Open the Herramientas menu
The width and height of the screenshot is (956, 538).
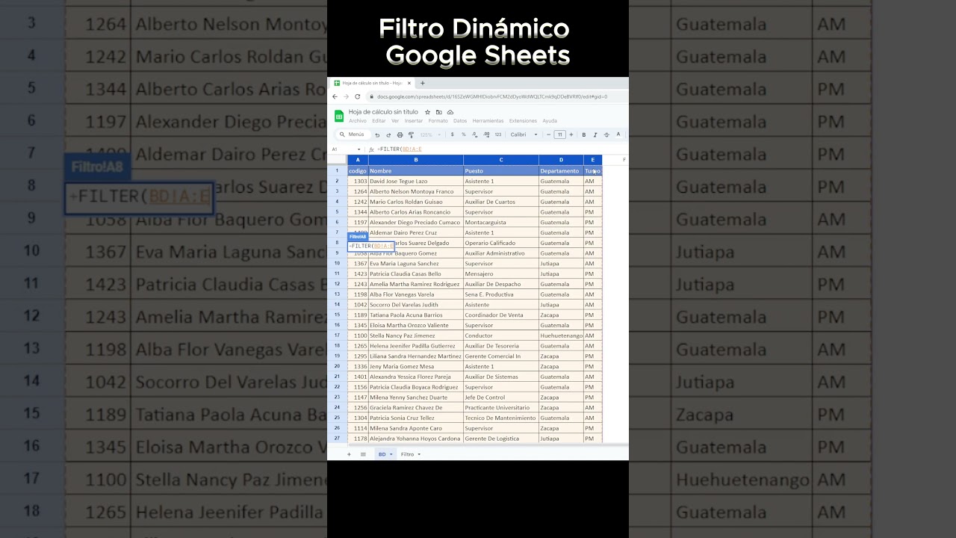(x=488, y=120)
